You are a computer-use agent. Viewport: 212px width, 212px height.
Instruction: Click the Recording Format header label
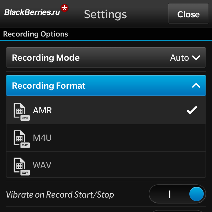(49, 86)
